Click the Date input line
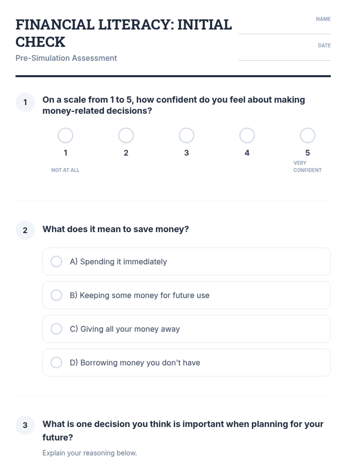 tap(284, 55)
